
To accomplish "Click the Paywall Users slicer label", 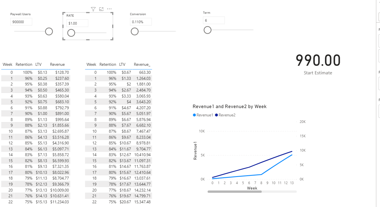I will pyautogui.click(x=21, y=14).
